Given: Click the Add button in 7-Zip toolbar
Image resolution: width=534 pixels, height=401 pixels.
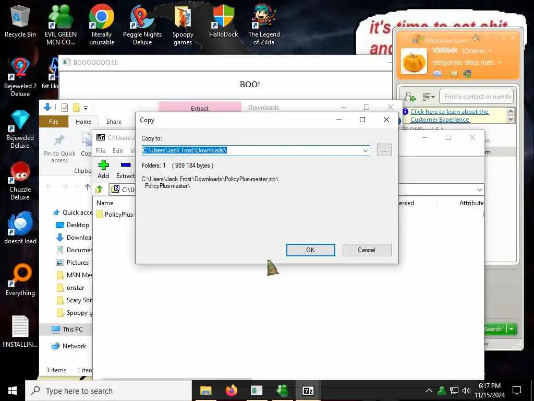Looking at the screenshot, I should (x=103, y=170).
